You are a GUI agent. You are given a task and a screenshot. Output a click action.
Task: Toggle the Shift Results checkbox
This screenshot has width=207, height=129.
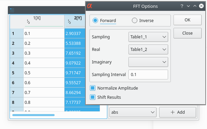point(93,97)
